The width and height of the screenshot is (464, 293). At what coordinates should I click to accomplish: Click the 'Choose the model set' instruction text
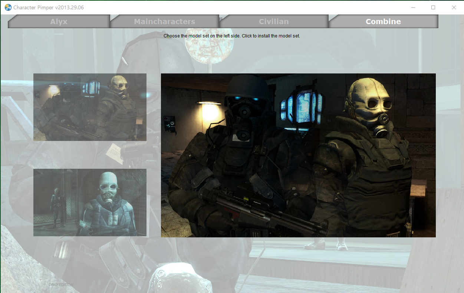[x=232, y=36]
